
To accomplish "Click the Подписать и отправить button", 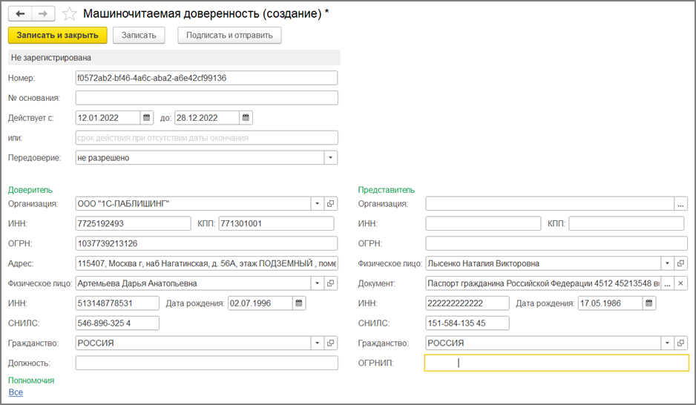I will [x=229, y=35].
